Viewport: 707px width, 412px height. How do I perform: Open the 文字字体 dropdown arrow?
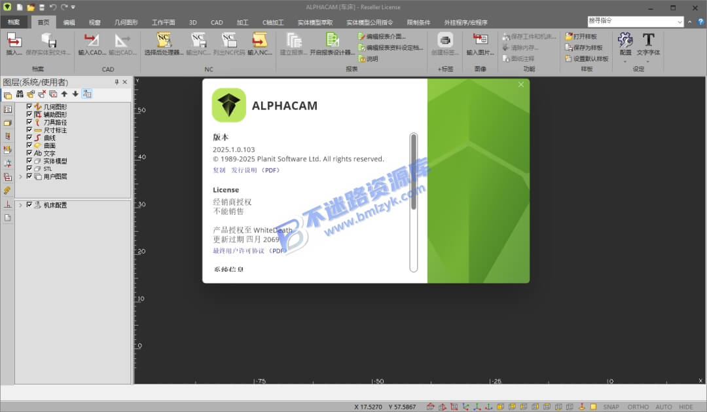pos(648,62)
